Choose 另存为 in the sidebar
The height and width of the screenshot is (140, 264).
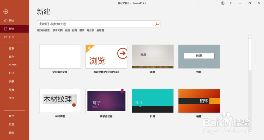click(13, 65)
